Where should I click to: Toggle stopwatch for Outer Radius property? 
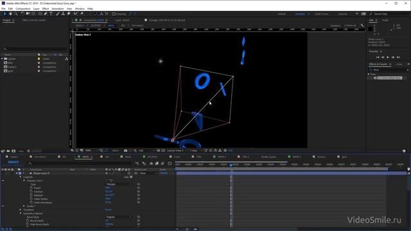click(x=31, y=199)
